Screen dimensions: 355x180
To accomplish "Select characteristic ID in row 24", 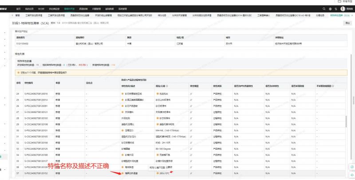I will pos(36,93).
